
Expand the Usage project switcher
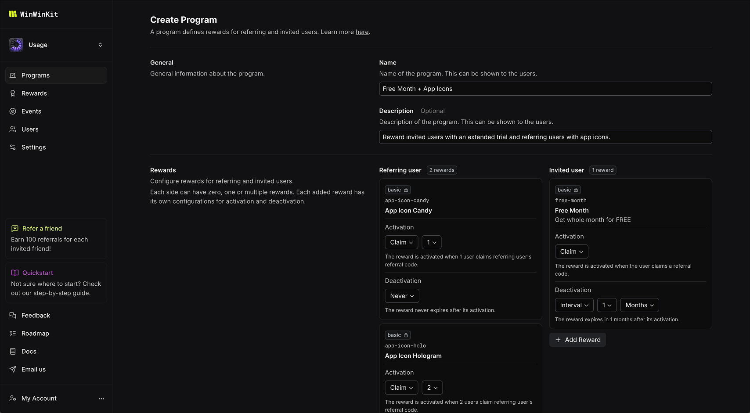tap(100, 45)
